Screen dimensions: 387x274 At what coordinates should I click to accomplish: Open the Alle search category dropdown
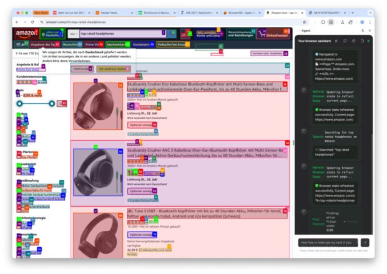[x=73, y=33]
